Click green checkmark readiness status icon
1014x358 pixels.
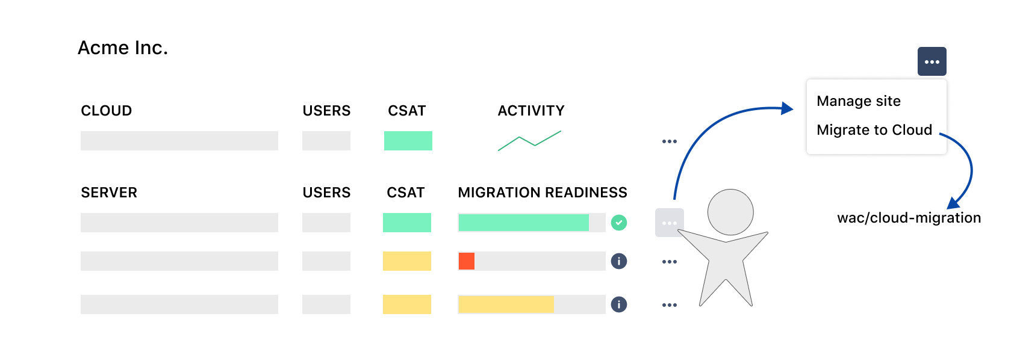pos(619,223)
